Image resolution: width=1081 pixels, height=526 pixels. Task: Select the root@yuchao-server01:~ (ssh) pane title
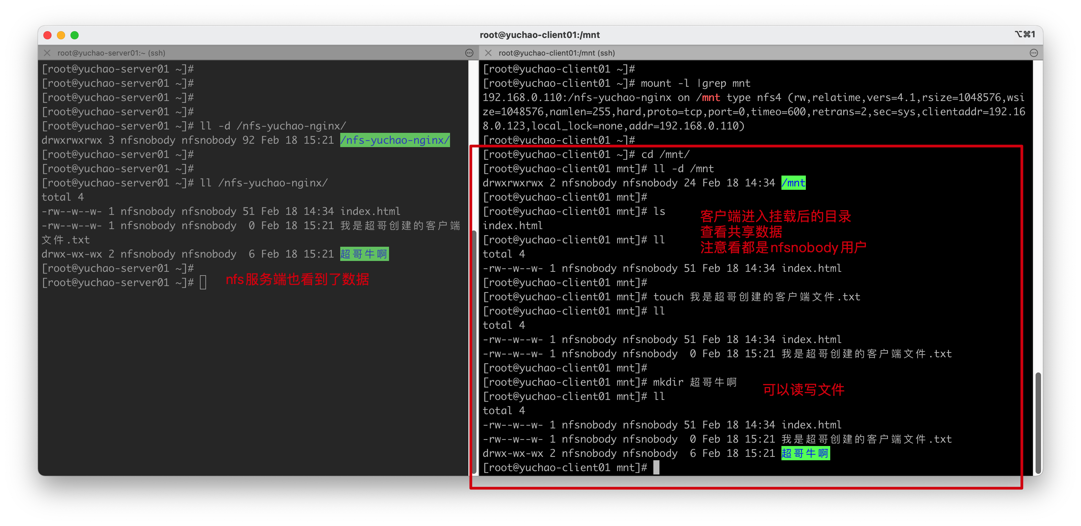click(111, 53)
